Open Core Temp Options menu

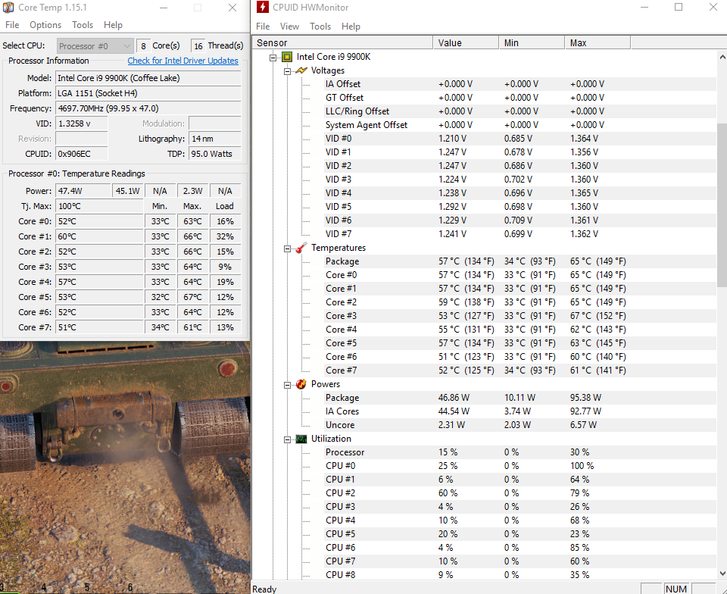coord(45,24)
